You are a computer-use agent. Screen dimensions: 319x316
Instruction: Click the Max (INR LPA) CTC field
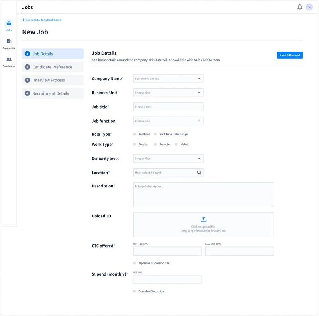point(240,251)
